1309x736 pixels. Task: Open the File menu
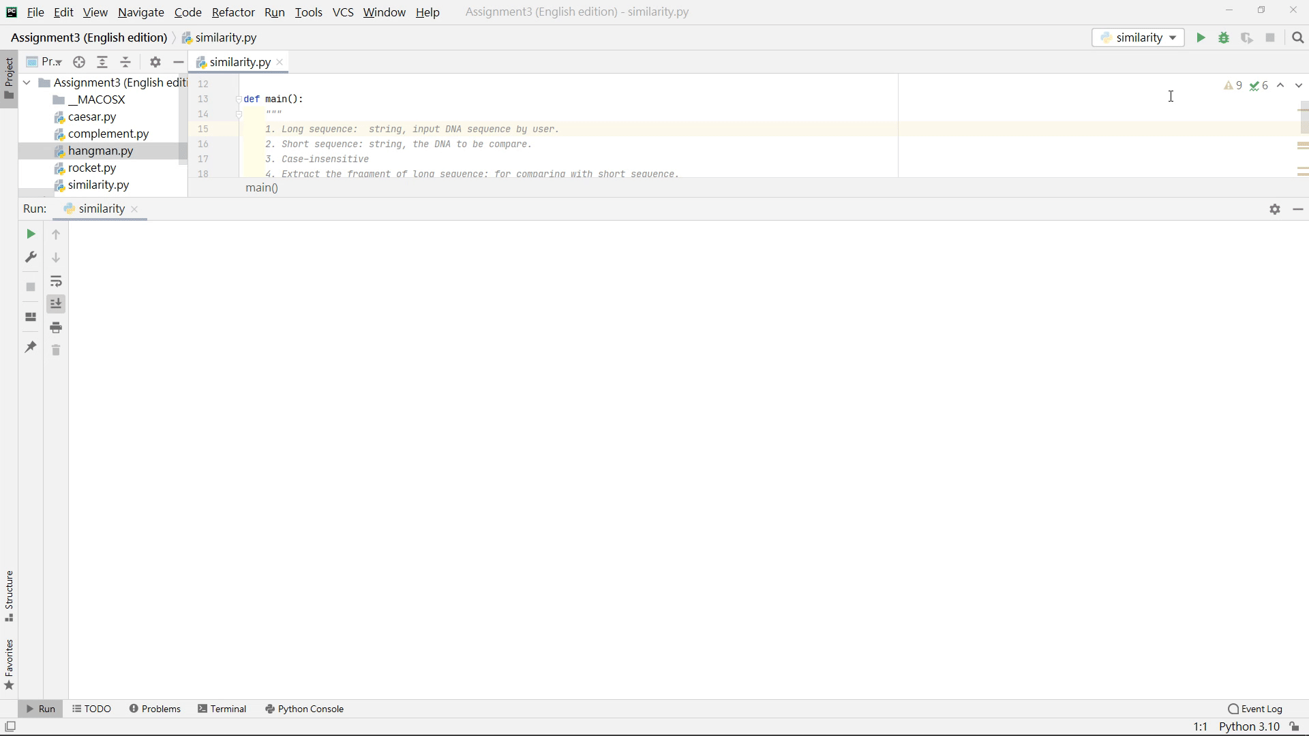(x=35, y=12)
